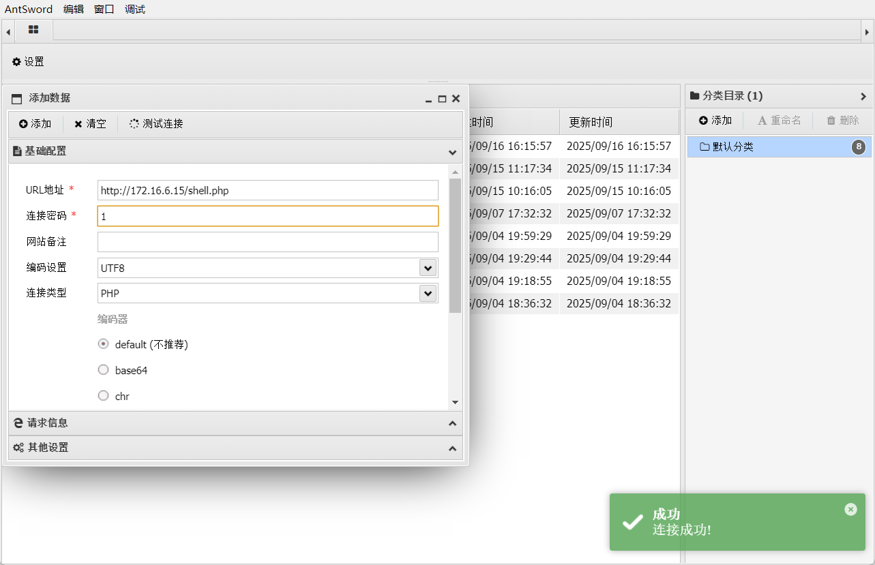Click the 网站备注 input field

click(x=268, y=242)
